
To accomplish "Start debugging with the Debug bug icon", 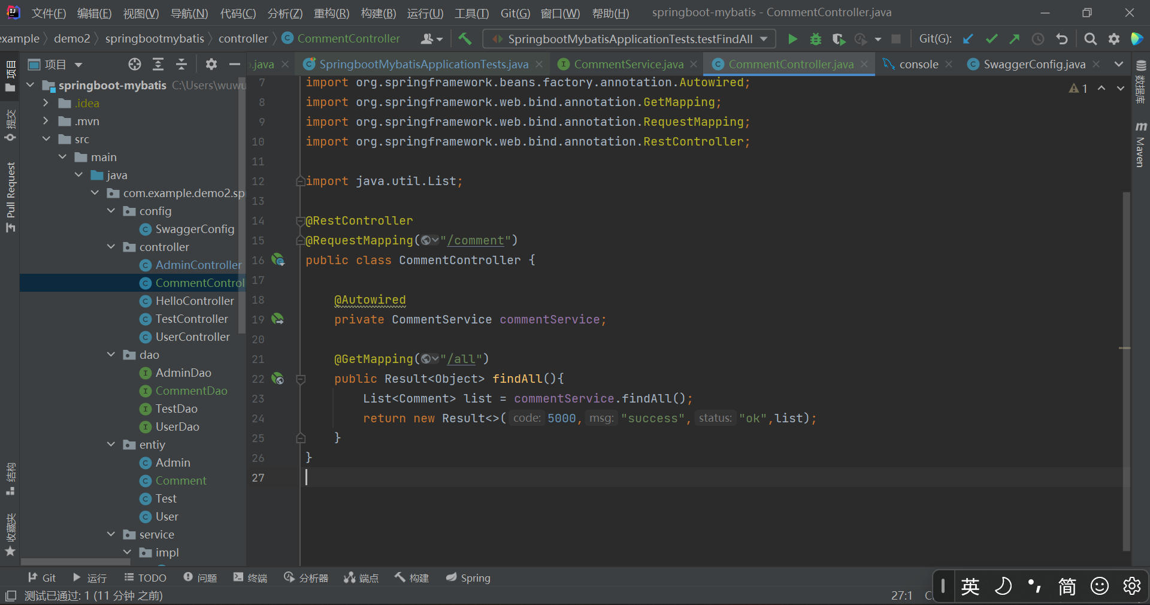I will [815, 39].
